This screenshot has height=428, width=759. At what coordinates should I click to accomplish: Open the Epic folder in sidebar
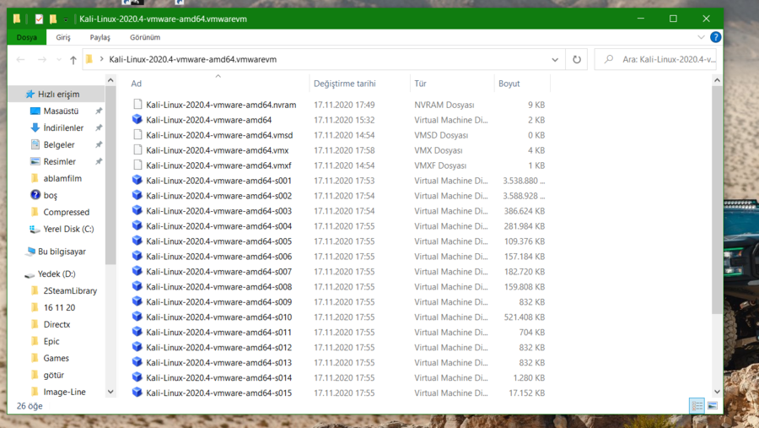click(51, 341)
